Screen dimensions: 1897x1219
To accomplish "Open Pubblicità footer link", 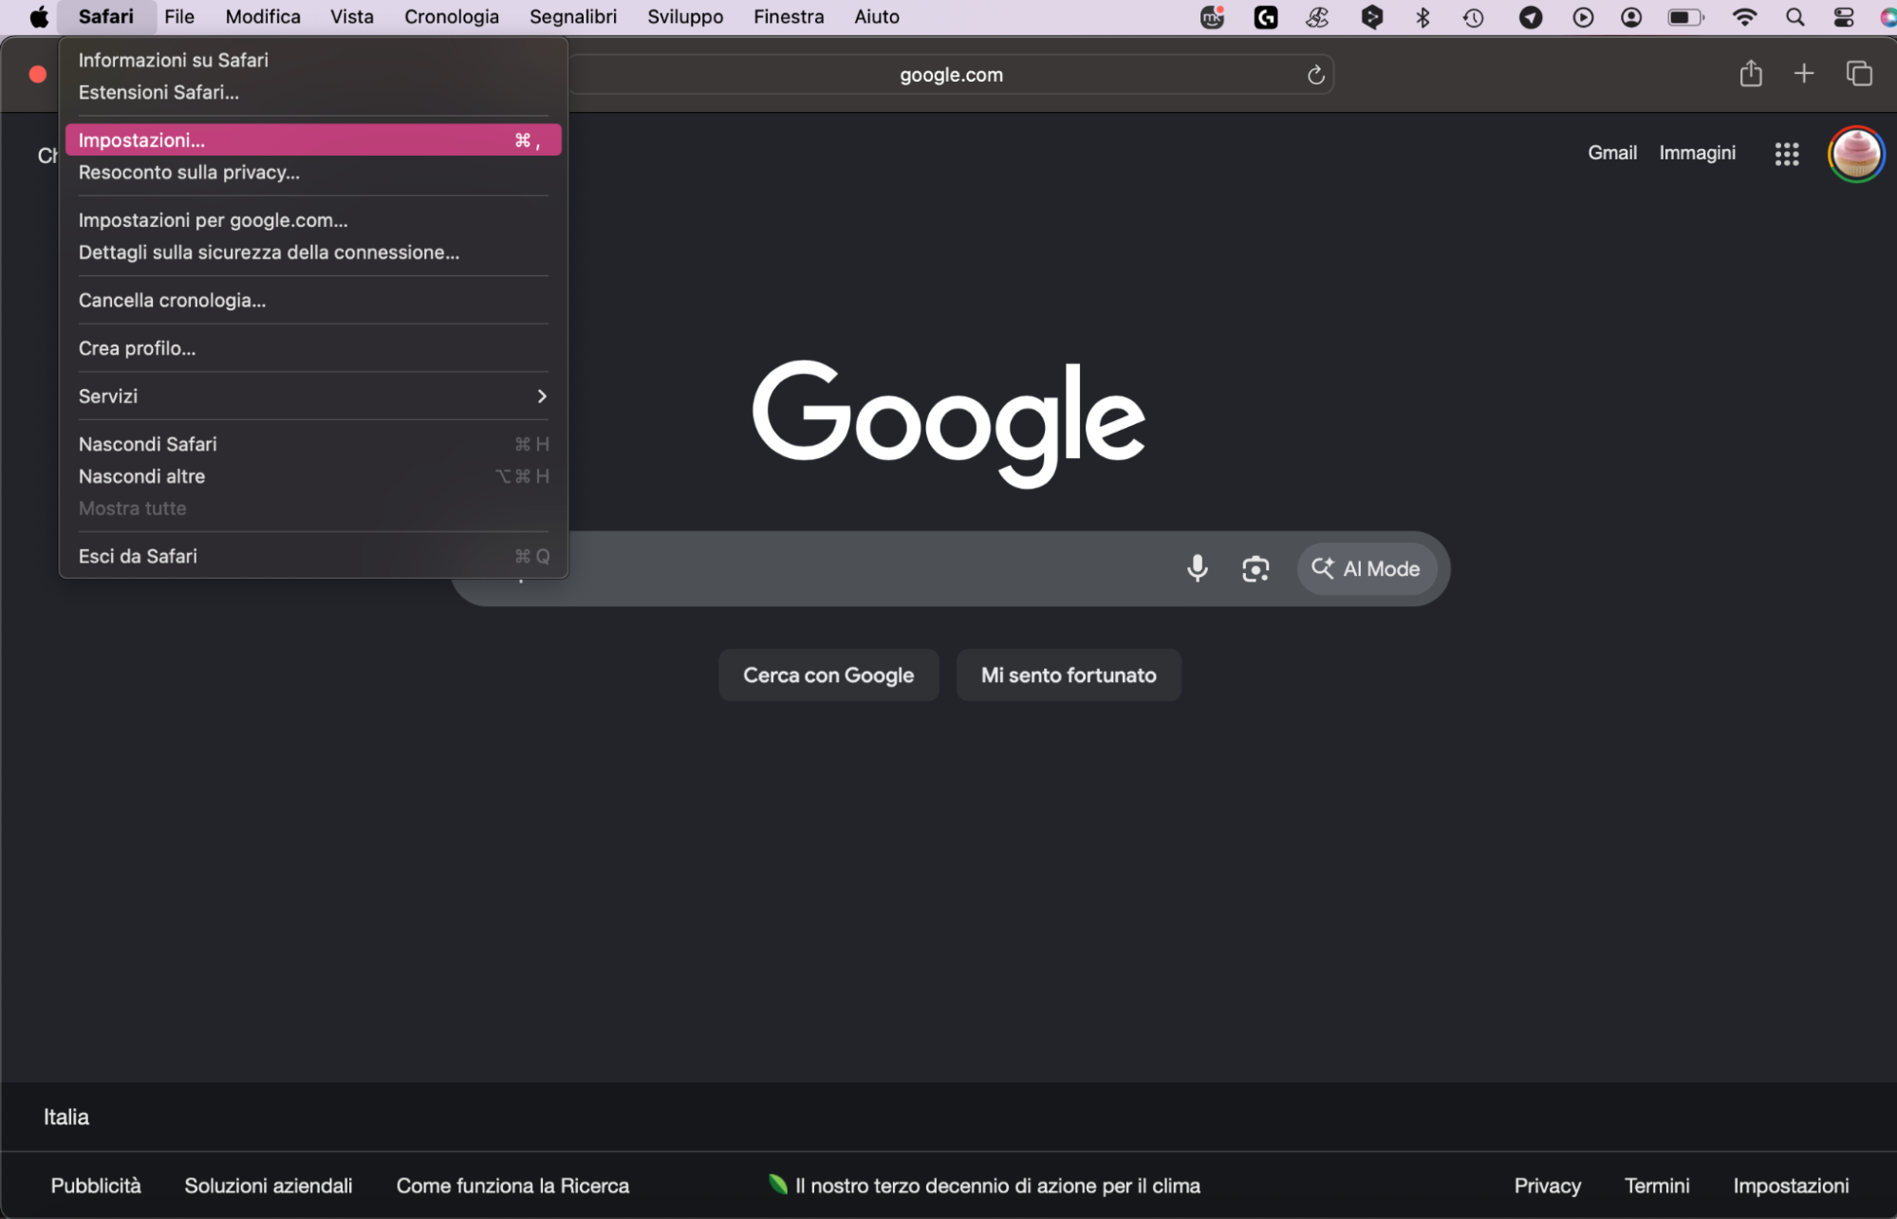I will (x=96, y=1186).
